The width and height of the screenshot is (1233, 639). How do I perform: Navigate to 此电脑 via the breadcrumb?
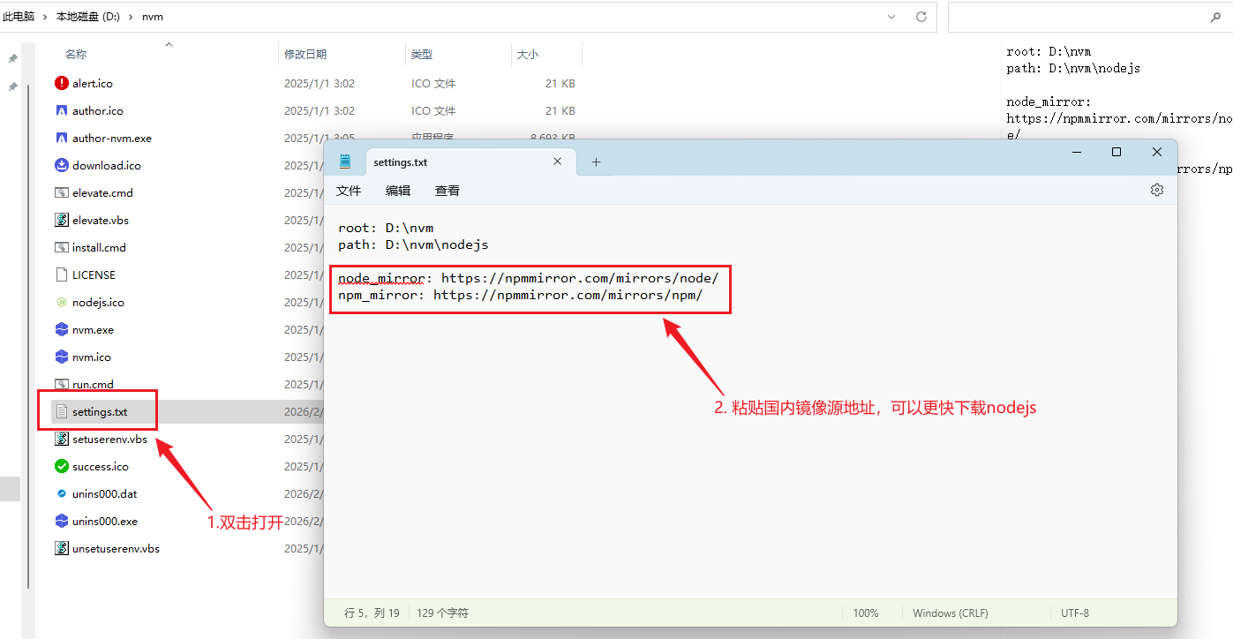(x=19, y=16)
